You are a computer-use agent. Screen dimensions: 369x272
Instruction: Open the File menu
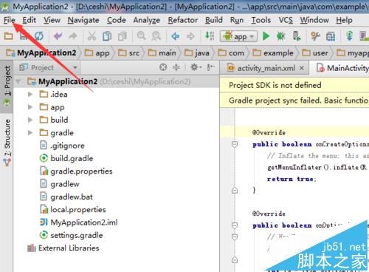coord(10,20)
